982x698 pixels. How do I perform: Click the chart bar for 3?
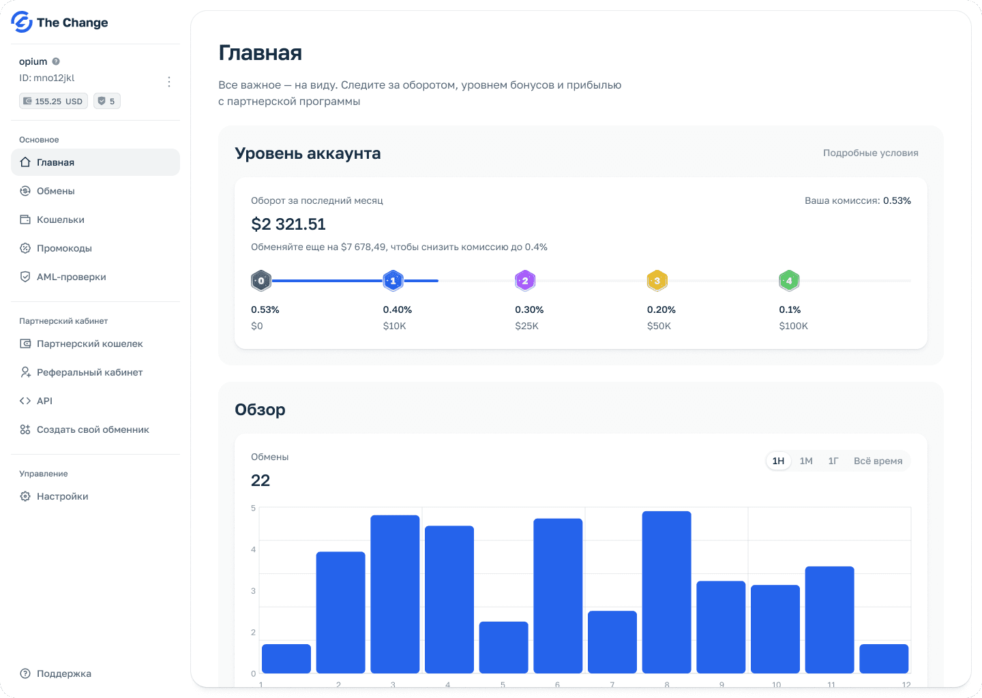coord(395,594)
